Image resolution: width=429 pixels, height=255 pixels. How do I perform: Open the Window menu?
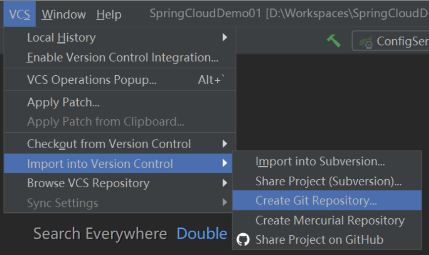63,14
